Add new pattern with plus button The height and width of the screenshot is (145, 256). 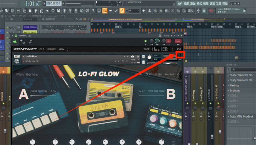[x=63, y=3]
